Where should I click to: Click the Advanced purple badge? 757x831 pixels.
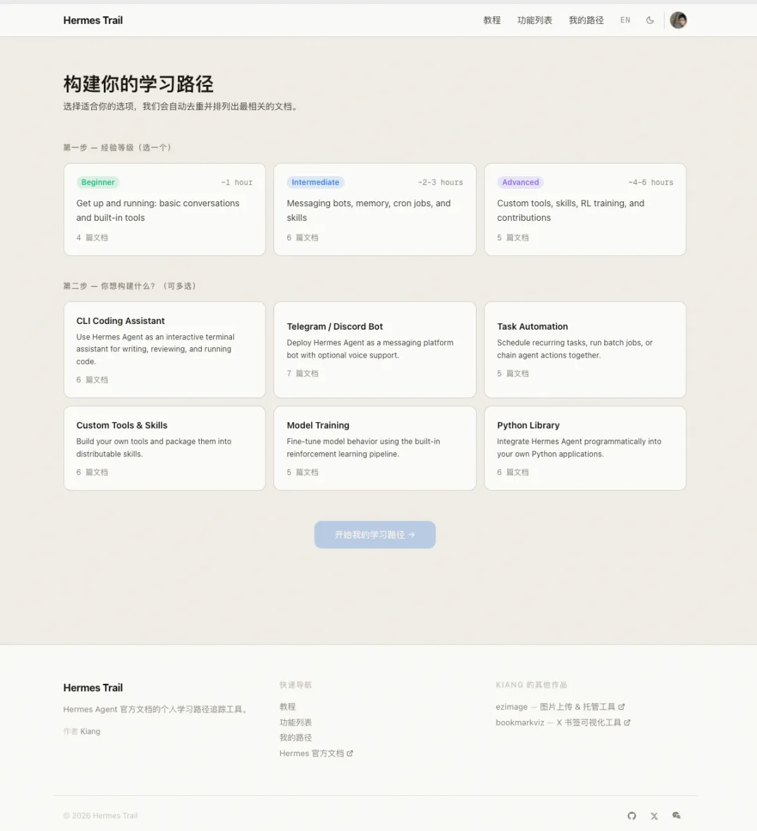coord(520,182)
